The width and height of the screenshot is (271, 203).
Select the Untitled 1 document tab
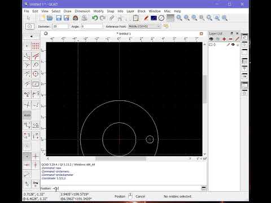[x=124, y=34]
